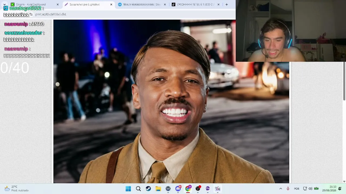The image size is (346, 194).
Task: Open the rightmost pinned app in taskbar
Action: [x=218, y=189]
